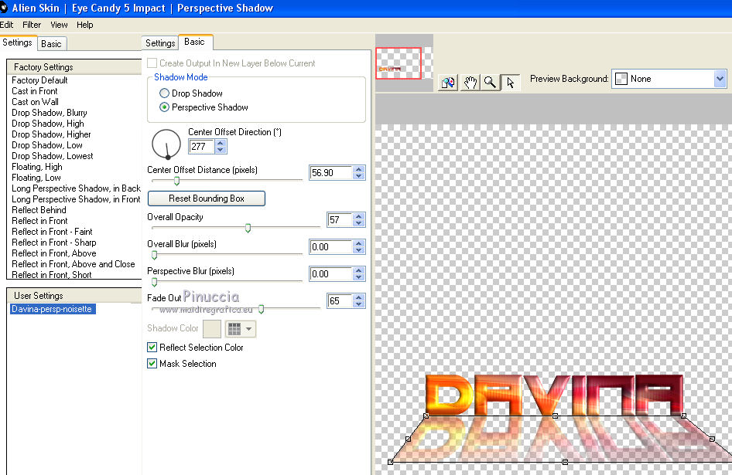Click the Overall Blur slider handle
The height and width of the screenshot is (475, 732).
154,255
